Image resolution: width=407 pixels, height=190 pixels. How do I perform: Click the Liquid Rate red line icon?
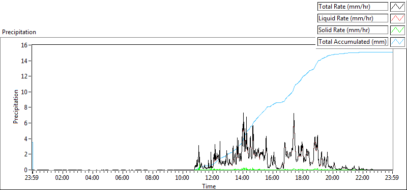coord(398,18)
